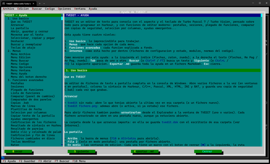The image size is (270, 164).
Task: Click 'F2 Guardar' in status bar
Action: [27, 161]
